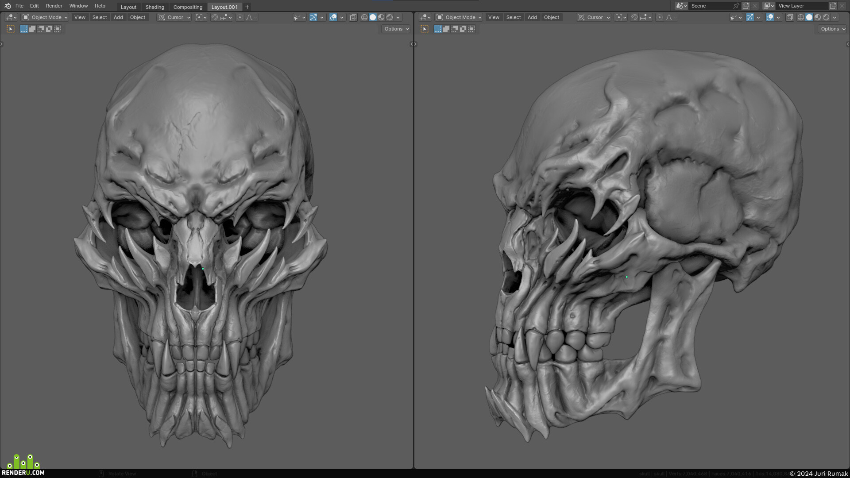Choose rendered shading in right viewport
The image size is (850, 478).
[826, 17]
